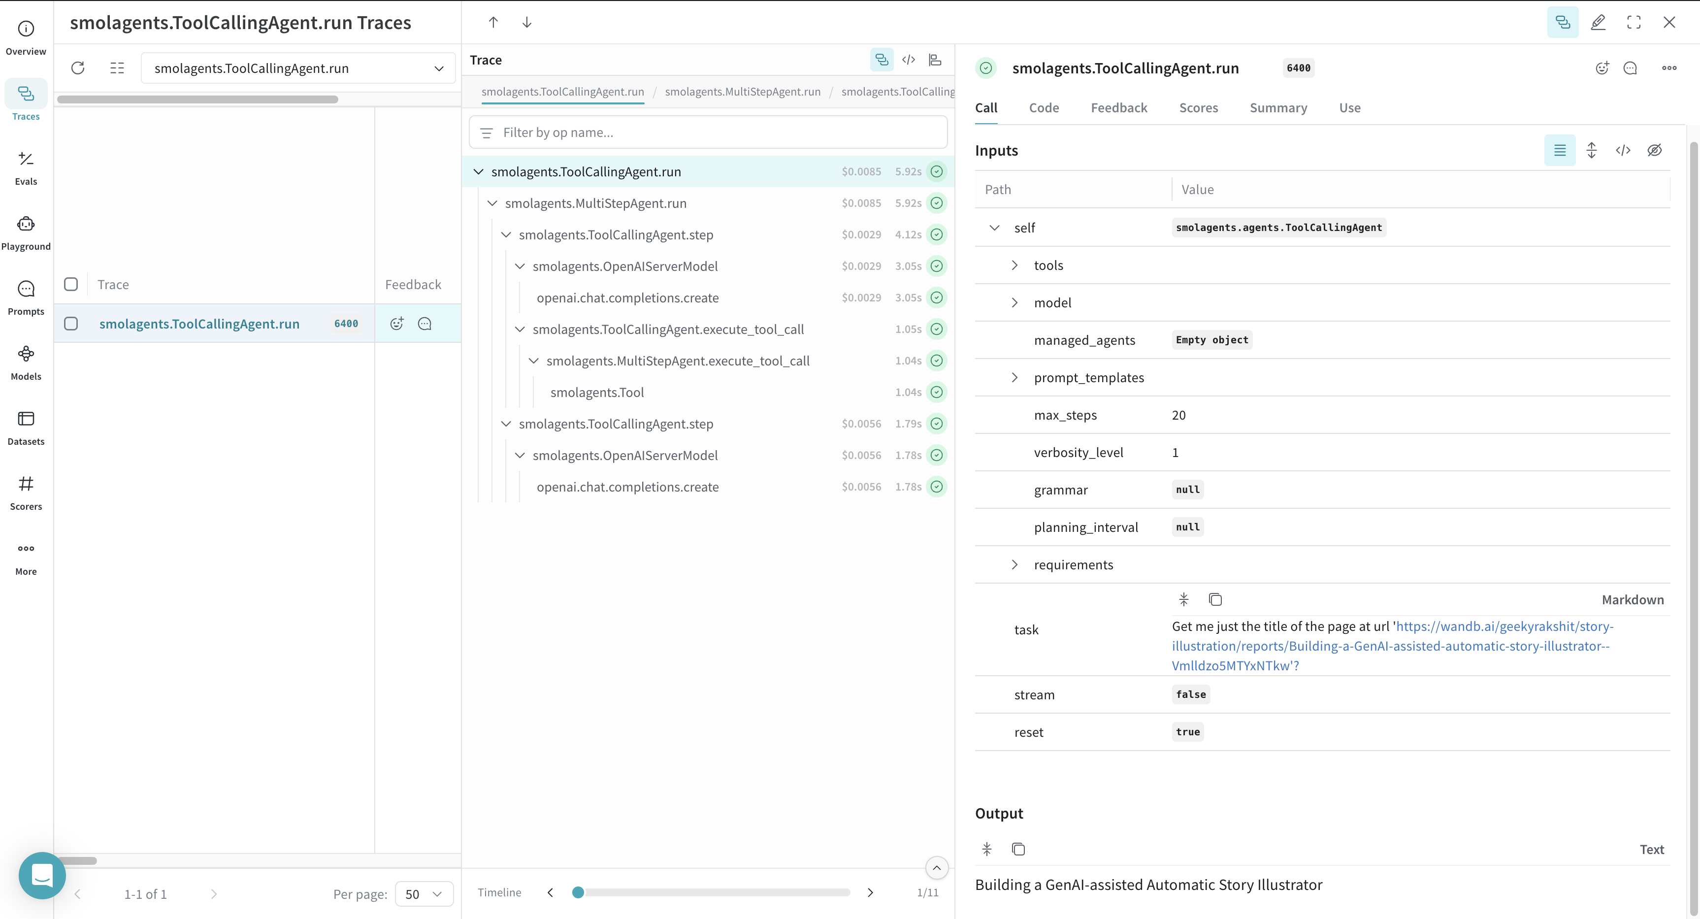Open the flame graph trace view
The width and height of the screenshot is (1700, 919).
(x=935, y=60)
